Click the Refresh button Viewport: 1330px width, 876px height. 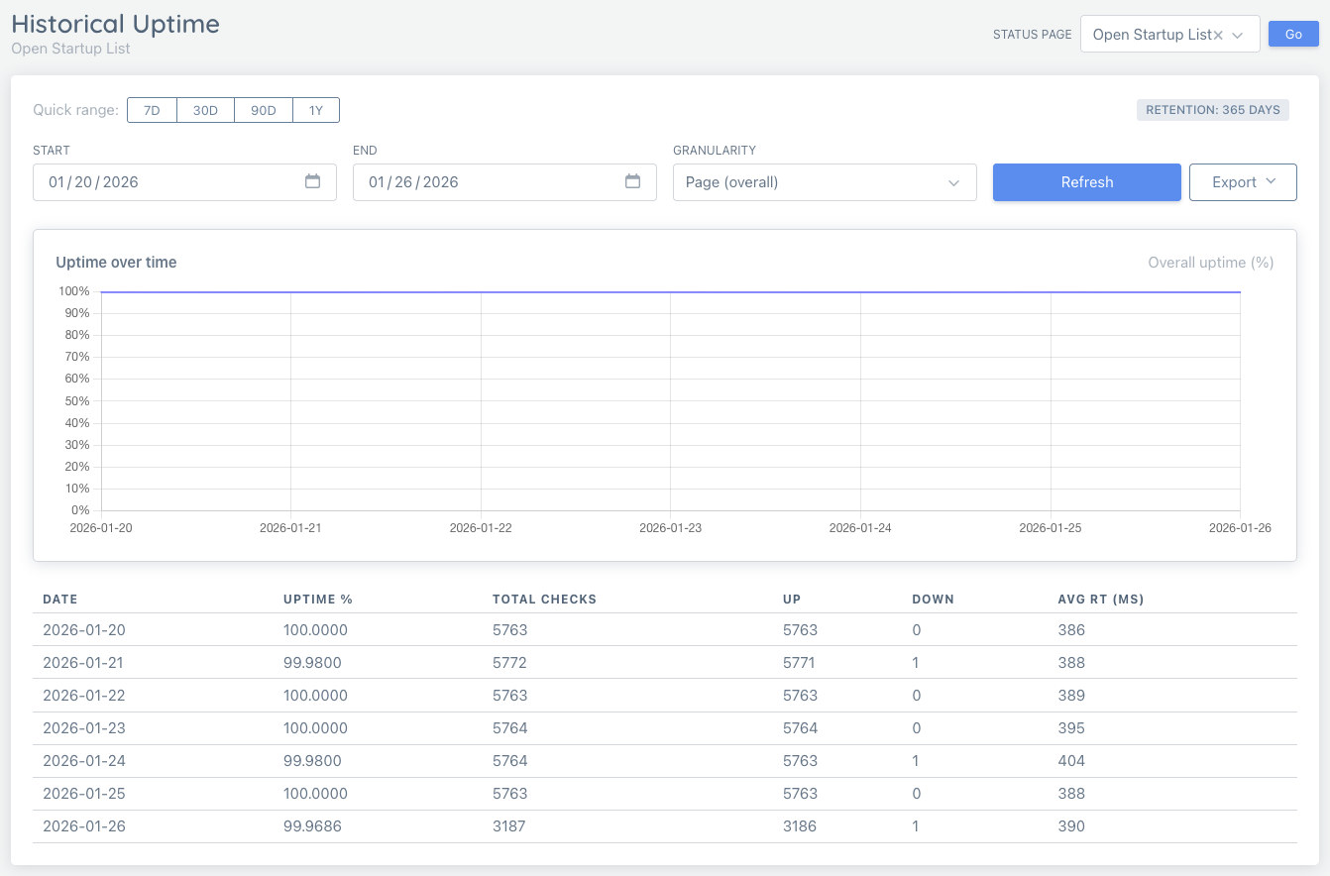click(x=1086, y=182)
